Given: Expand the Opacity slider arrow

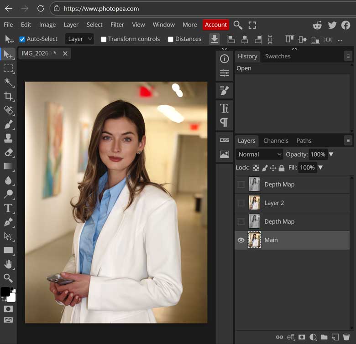Looking at the screenshot, I should [x=331, y=154].
